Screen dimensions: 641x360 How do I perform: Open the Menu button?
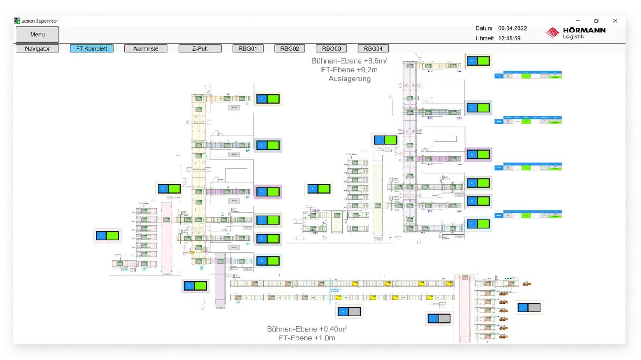pyautogui.click(x=37, y=35)
